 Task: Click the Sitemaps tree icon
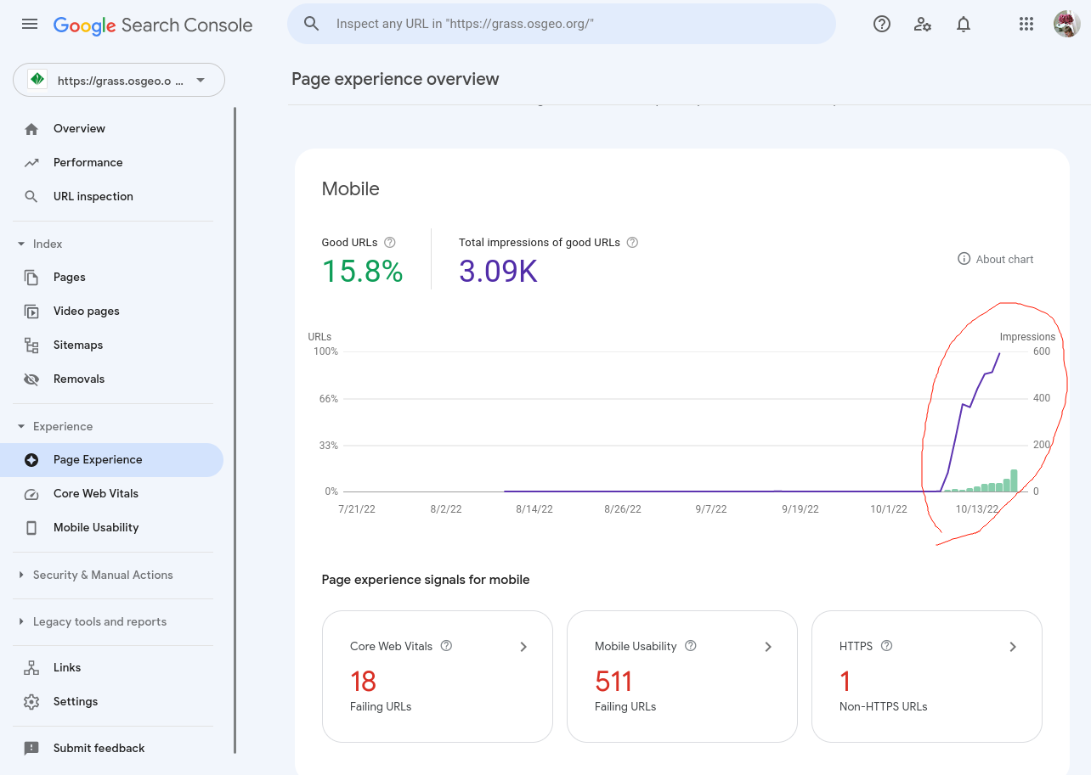[x=31, y=345]
